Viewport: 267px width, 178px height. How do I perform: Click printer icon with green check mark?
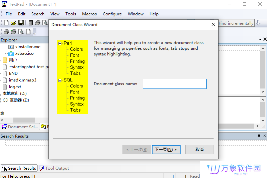[x=14, y=32]
